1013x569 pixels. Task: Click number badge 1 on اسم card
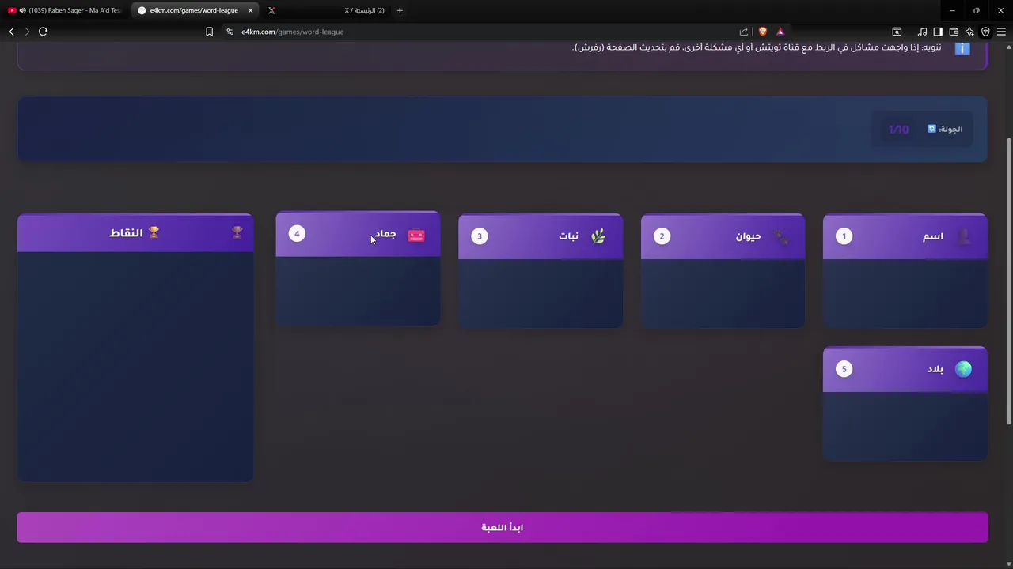click(x=844, y=236)
